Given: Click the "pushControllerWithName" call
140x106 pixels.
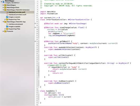Looking at the screenshot, I should [x=60, y=43].
